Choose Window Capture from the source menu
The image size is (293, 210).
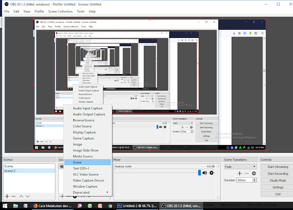tap(87, 186)
